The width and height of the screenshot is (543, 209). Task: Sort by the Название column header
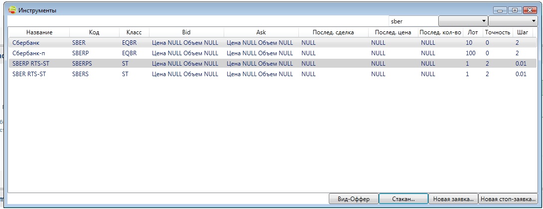(x=39, y=32)
